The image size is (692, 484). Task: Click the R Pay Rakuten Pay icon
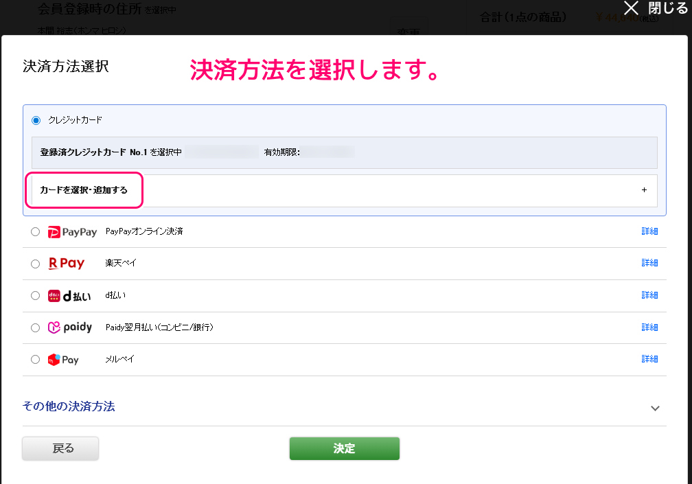point(68,263)
